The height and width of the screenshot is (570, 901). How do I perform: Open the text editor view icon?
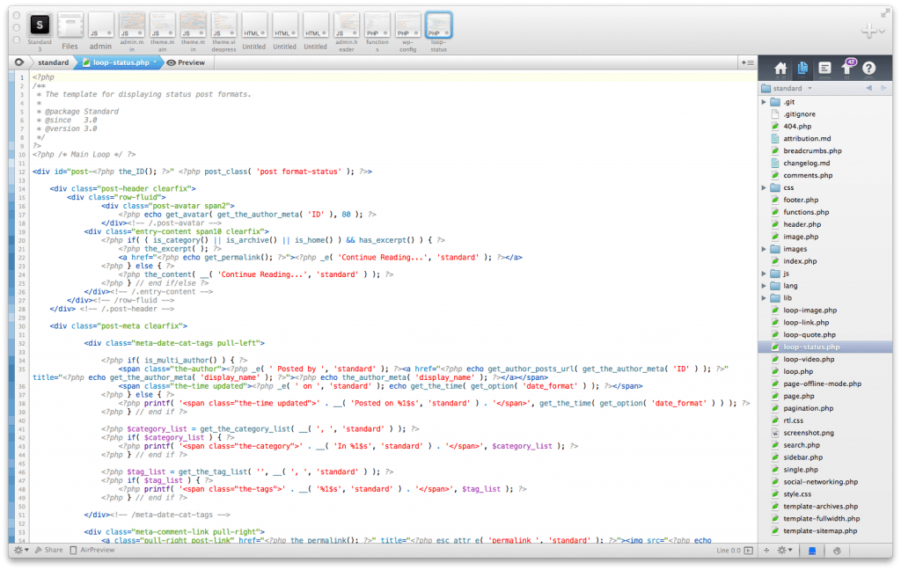click(824, 69)
